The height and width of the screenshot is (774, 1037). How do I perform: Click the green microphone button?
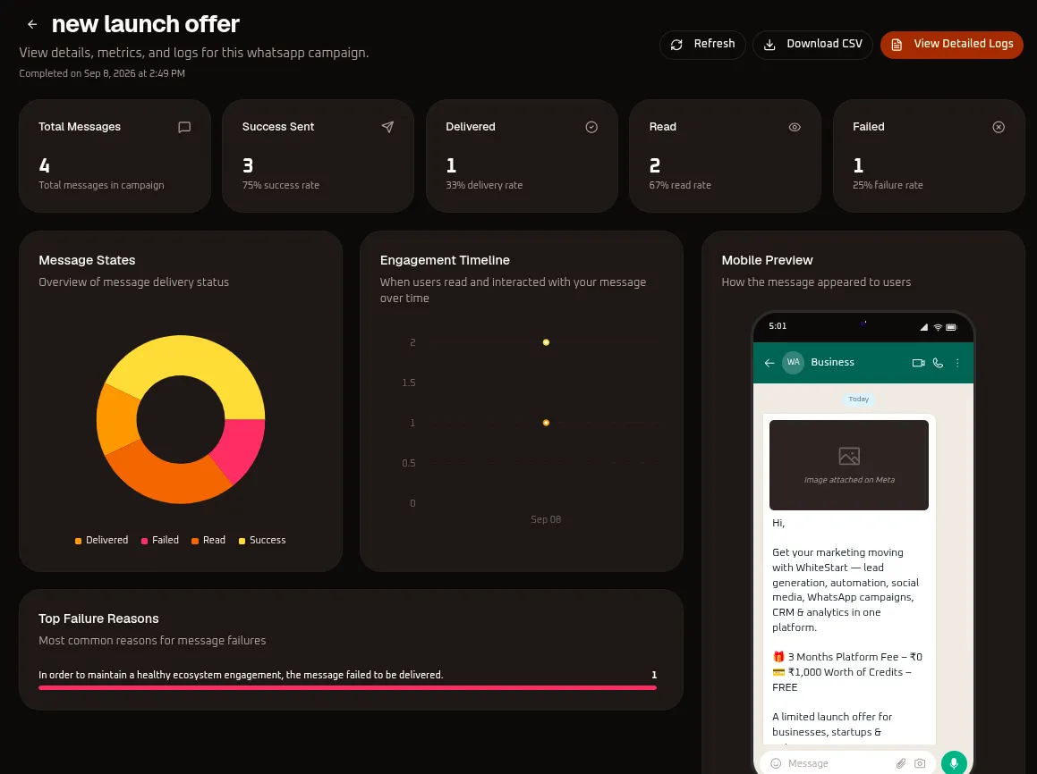(x=954, y=762)
